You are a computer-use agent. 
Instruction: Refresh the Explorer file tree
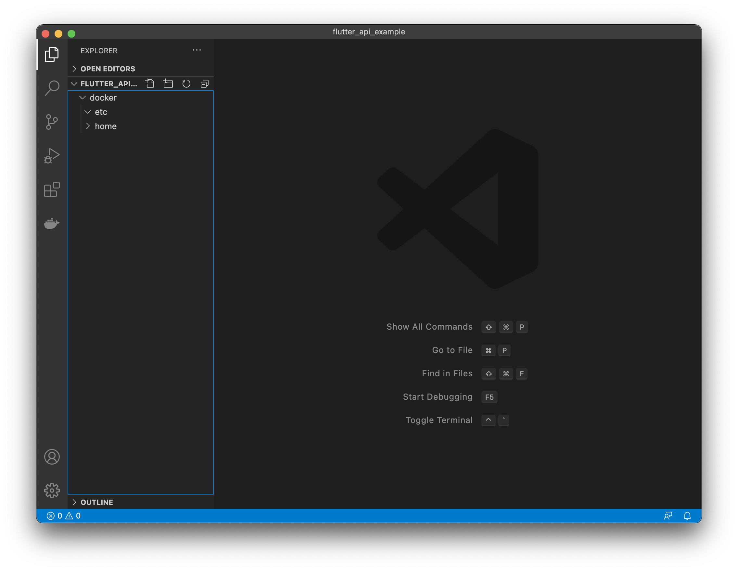(x=186, y=84)
